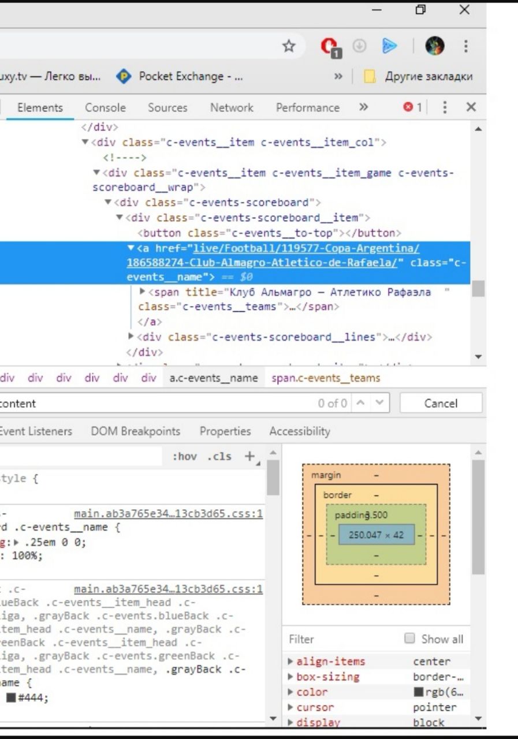Switch to the Console tab
The image size is (518, 739).
(x=105, y=107)
